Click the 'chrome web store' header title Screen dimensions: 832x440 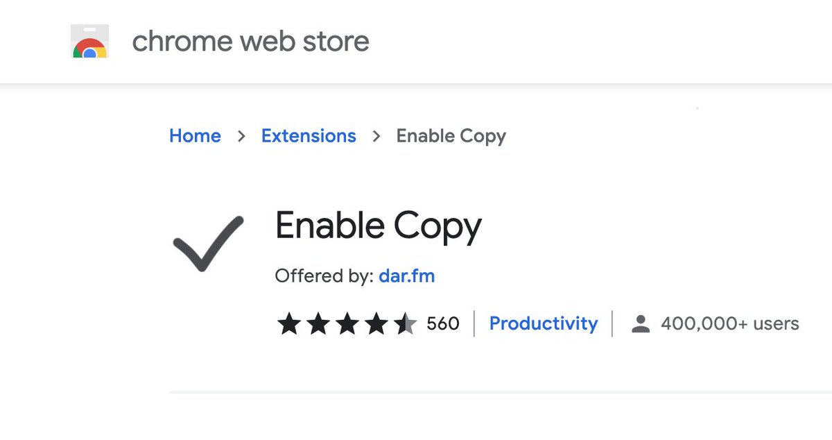(250, 42)
